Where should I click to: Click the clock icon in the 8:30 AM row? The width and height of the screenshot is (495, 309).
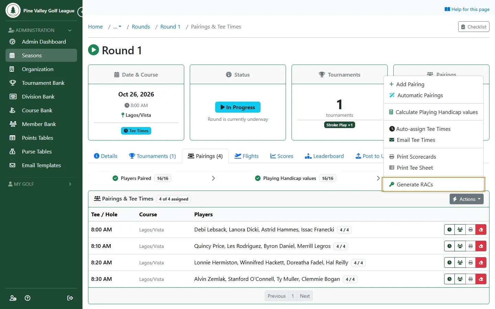(449, 279)
